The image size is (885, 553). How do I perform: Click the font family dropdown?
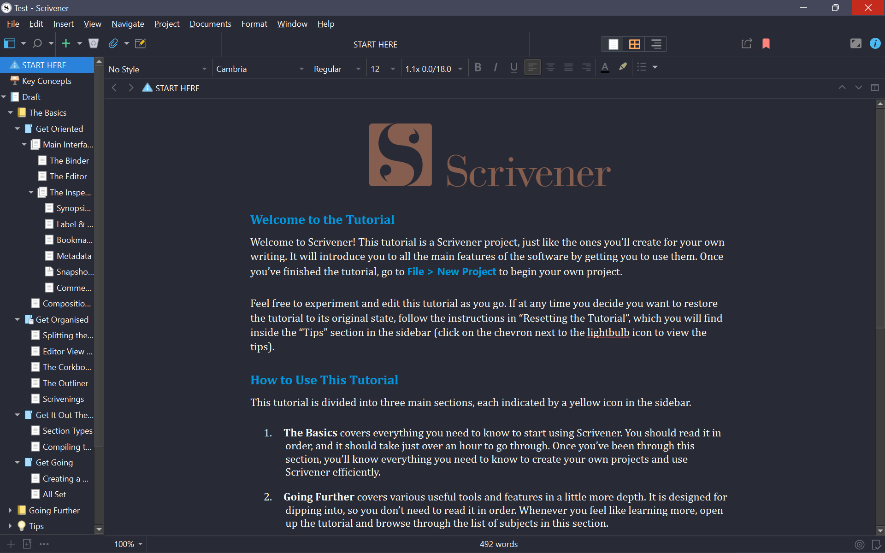[260, 68]
